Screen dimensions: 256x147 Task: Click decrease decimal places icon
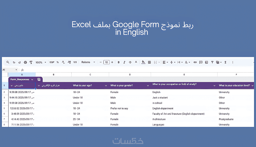click(63, 62)
